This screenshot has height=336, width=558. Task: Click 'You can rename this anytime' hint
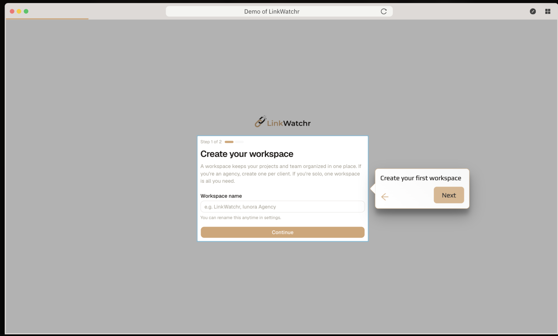tap(240, 217)
